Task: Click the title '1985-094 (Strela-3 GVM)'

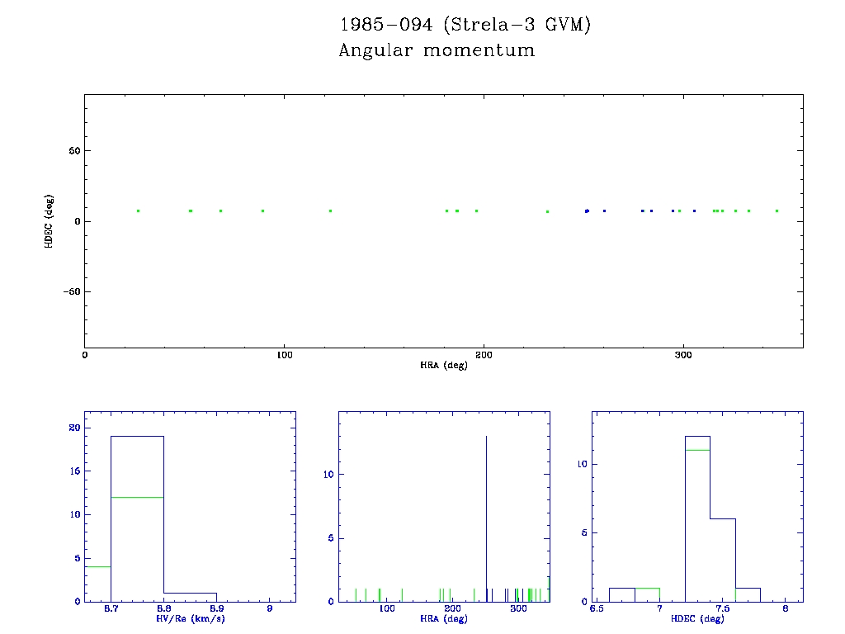Action: coord(465,25)
